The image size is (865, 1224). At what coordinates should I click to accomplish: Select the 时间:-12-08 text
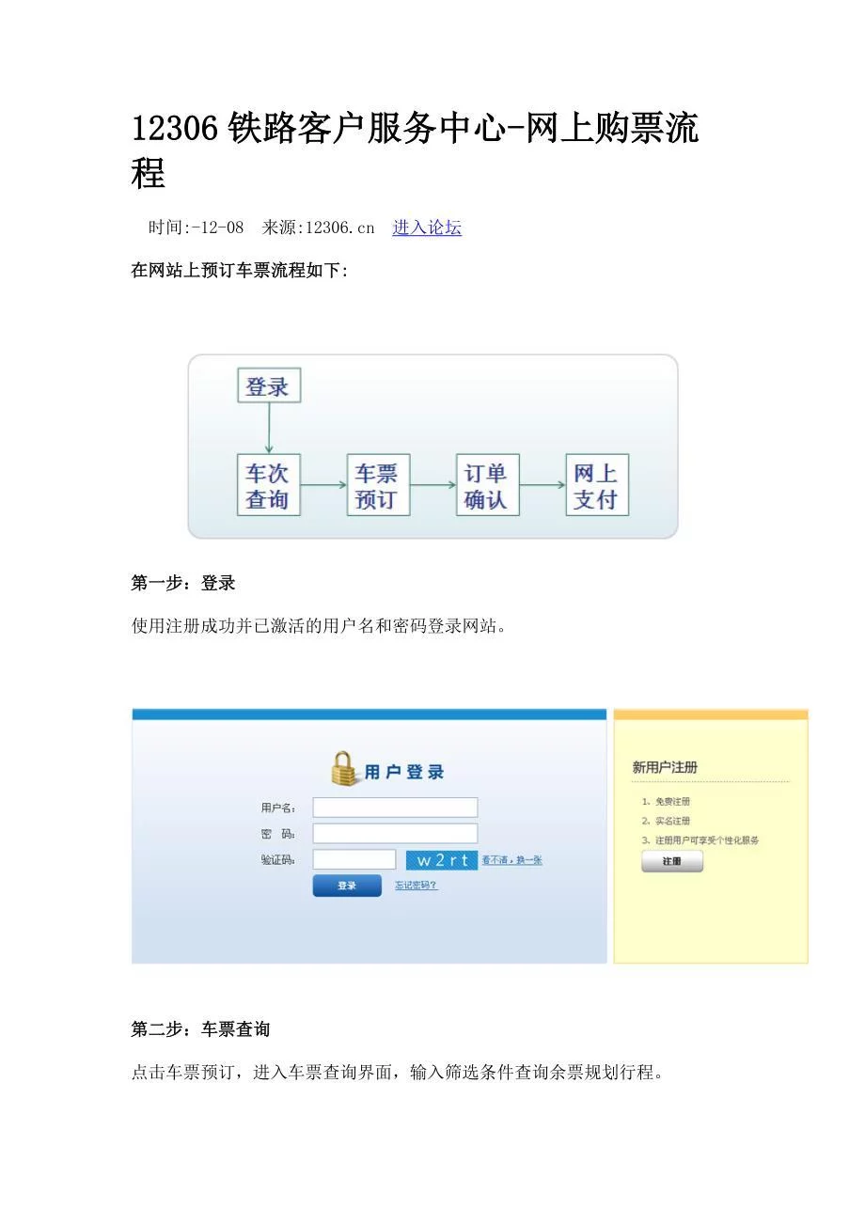(x=197, y=228)
